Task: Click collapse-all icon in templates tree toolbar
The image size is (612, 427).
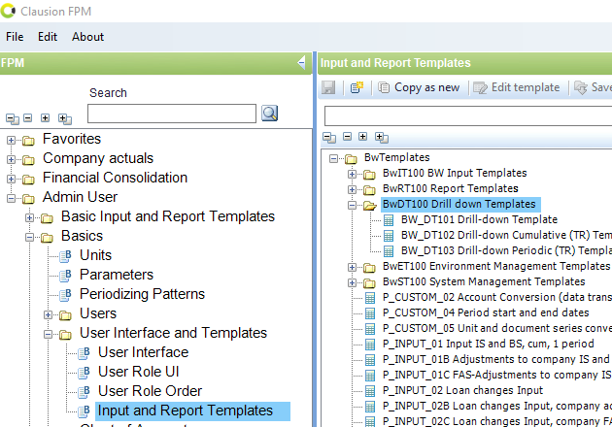Action: coord(329,137)
